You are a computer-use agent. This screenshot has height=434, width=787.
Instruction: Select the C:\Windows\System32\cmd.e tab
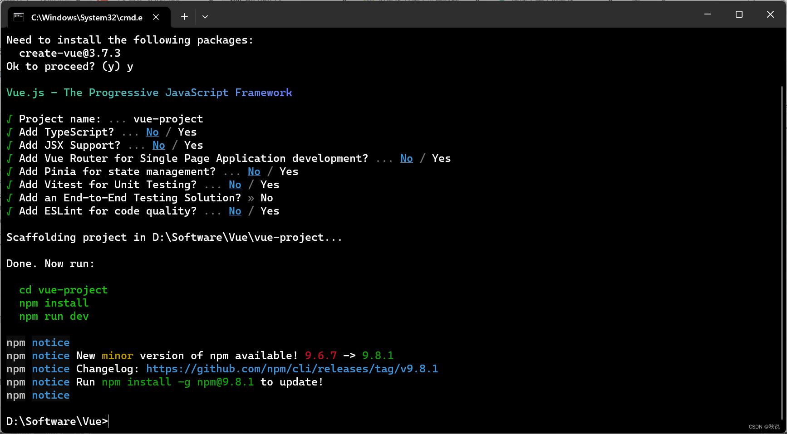89,17
